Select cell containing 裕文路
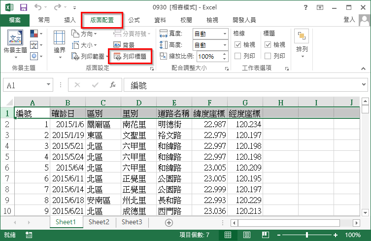 pos(174,135)
